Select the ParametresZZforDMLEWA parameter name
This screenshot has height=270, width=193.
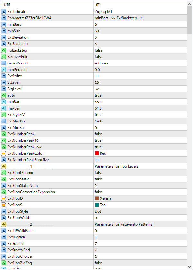tap(29, 18)
